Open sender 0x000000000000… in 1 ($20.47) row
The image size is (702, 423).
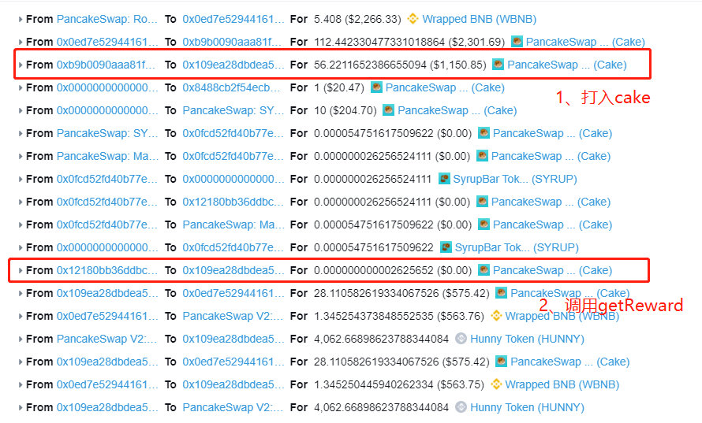pyautogui.click(x=107, y=87)
